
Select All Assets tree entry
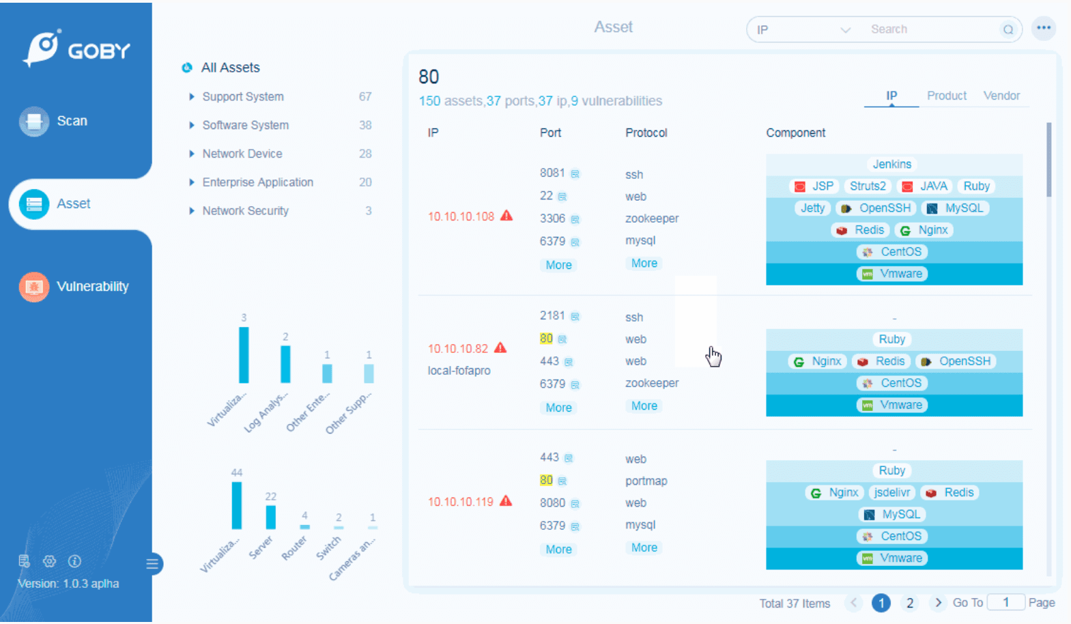[230, 68]
